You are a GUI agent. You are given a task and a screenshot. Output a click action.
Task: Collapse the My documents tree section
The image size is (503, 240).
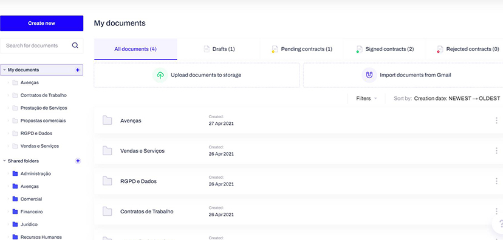(4, 70)
